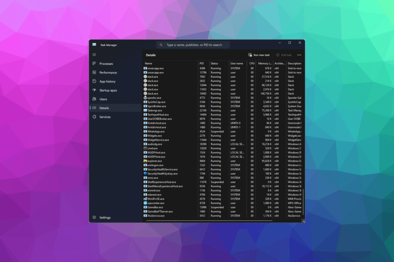Viewport: 394px width, 262px height.
Task: Sort by the Name column header
Action: click(x=171, y=64)
